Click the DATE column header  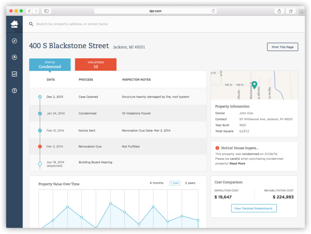[x=51, y=79]
